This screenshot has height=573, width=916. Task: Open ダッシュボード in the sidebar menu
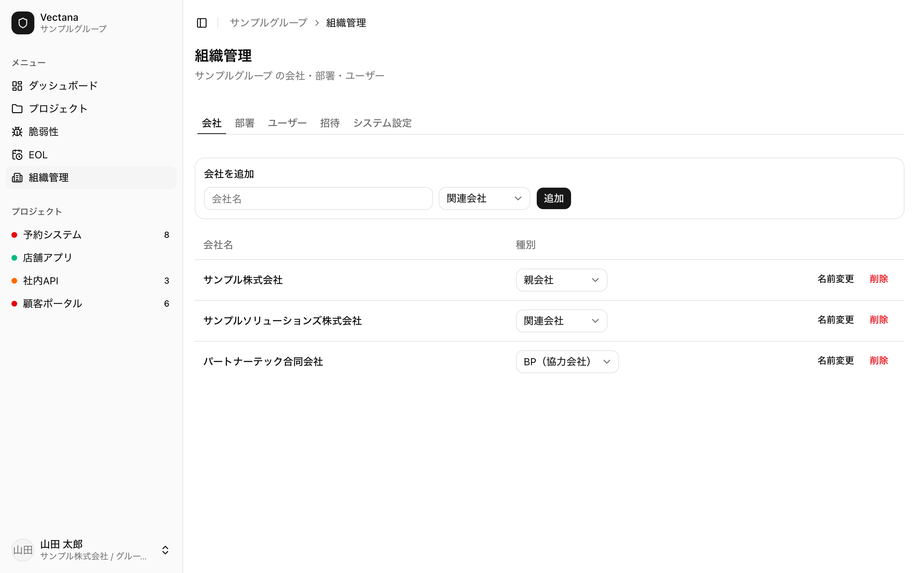click(91, 86)
